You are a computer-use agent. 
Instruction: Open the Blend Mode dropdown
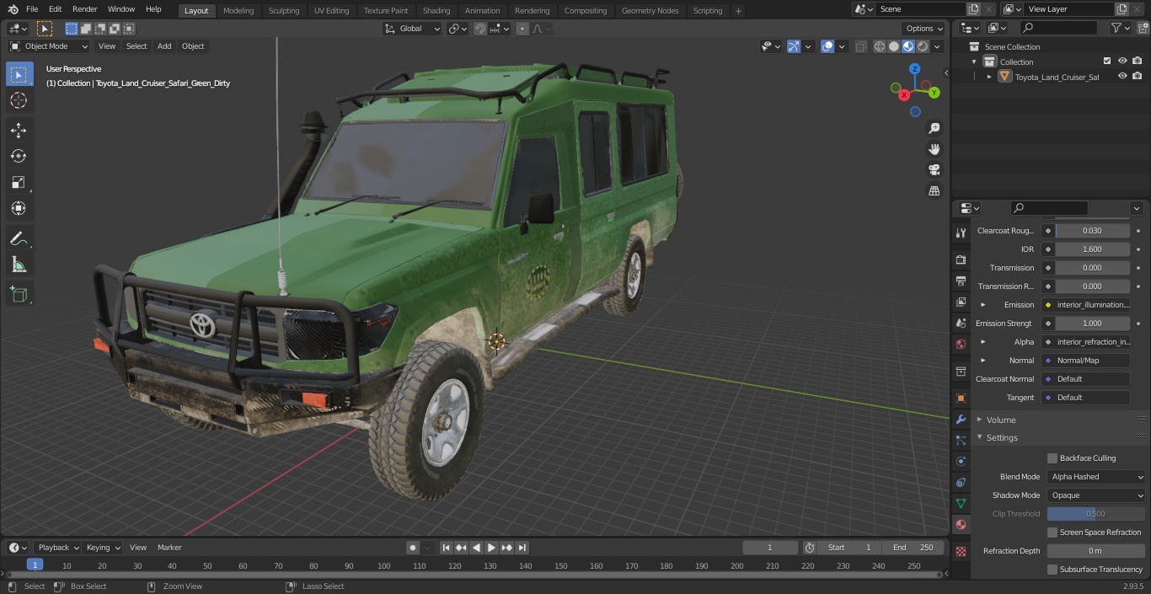[x=1096, y=477]
